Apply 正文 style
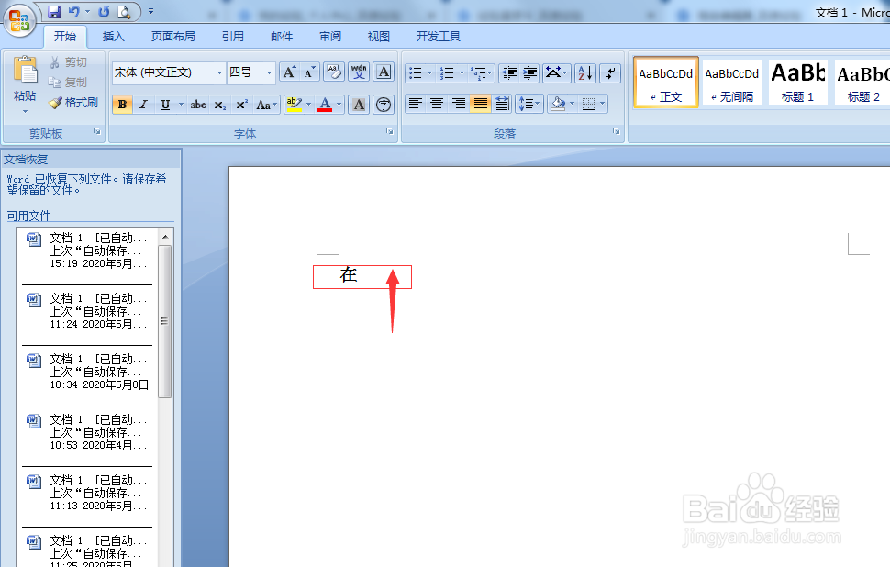The width and height of the screenshot is (890, 567). 666,83
